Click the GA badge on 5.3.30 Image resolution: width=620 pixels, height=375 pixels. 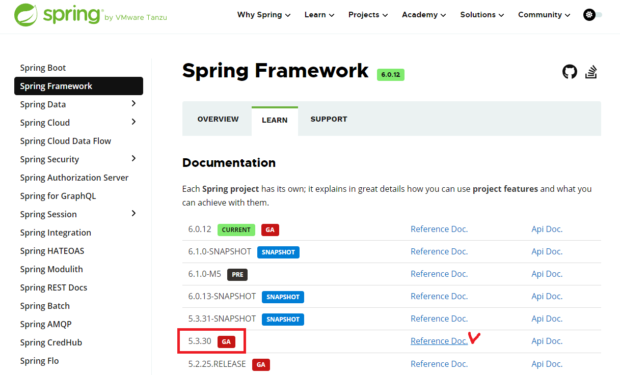(x=226, y=341)
